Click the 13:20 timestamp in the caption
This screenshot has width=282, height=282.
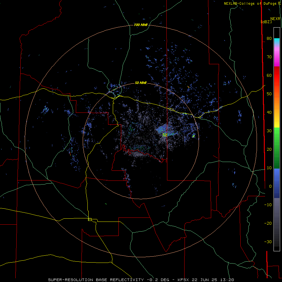pyautogui.click(x=227, y=280)
